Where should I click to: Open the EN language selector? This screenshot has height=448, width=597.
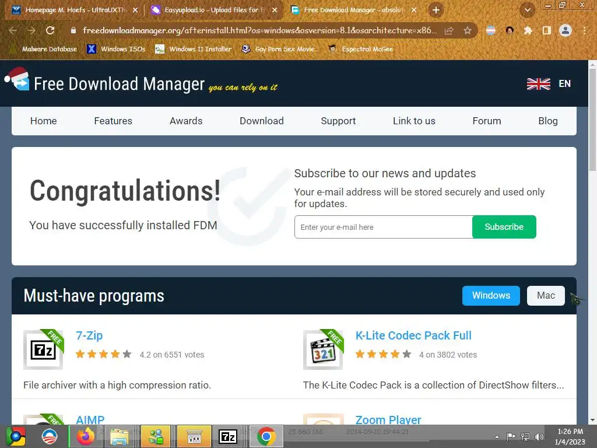tap(564, 84)
